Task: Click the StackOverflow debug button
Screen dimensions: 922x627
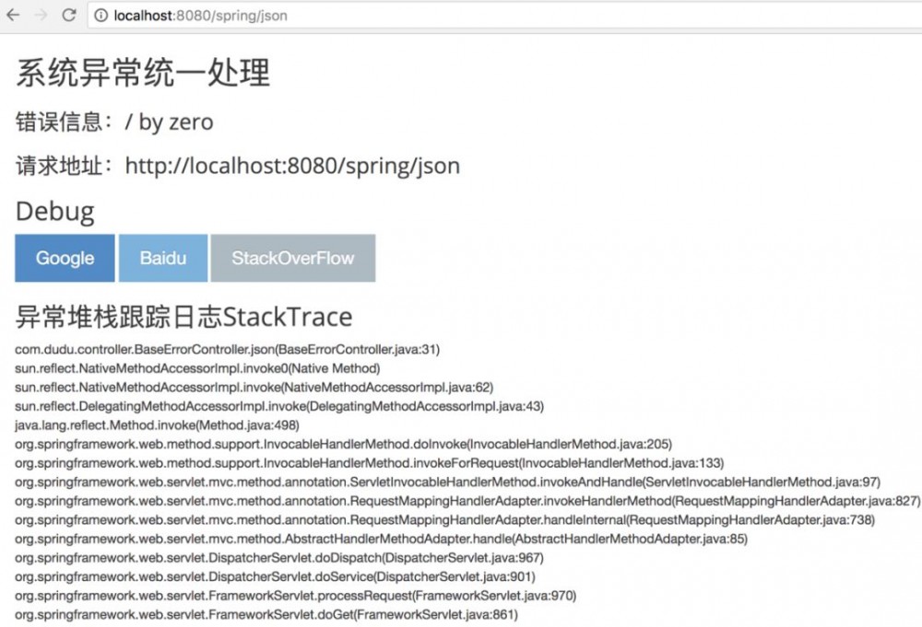Action: pos(293,259)
